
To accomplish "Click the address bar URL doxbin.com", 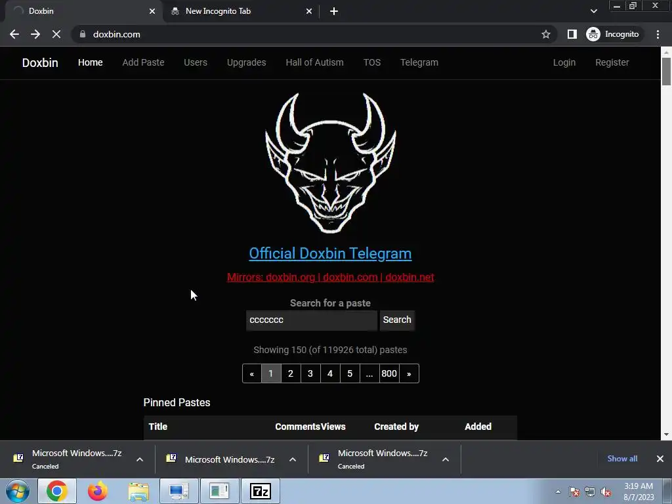I will point(117,34).
